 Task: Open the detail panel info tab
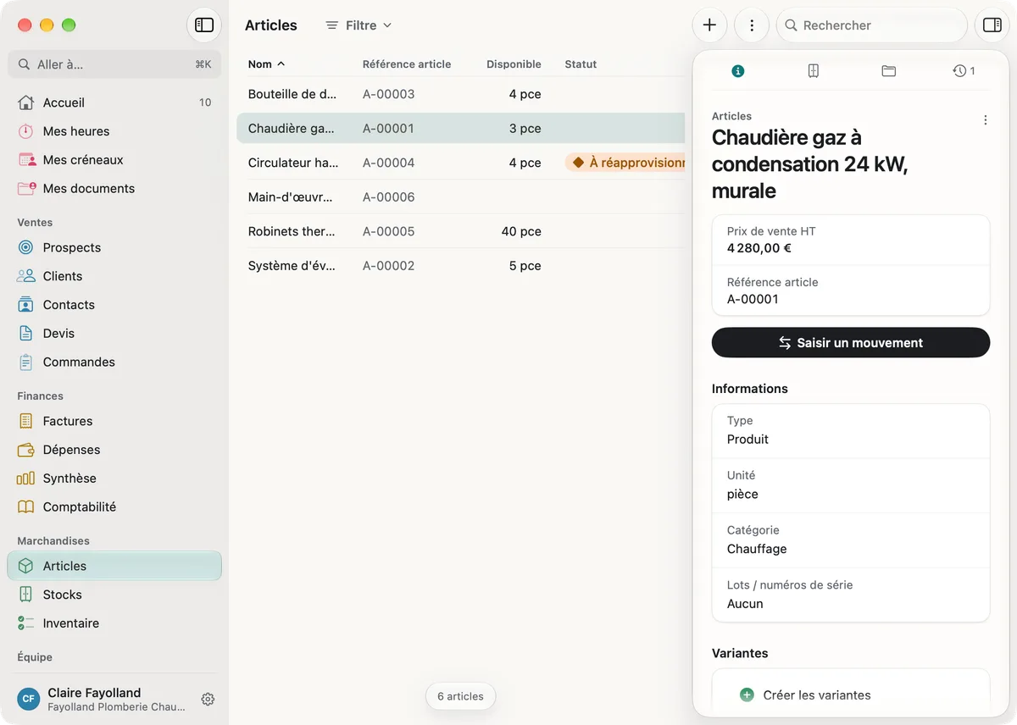(737, 71)
